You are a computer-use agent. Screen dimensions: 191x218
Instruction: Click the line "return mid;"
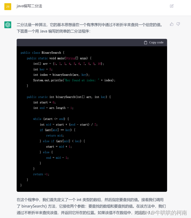pos(55,136)
